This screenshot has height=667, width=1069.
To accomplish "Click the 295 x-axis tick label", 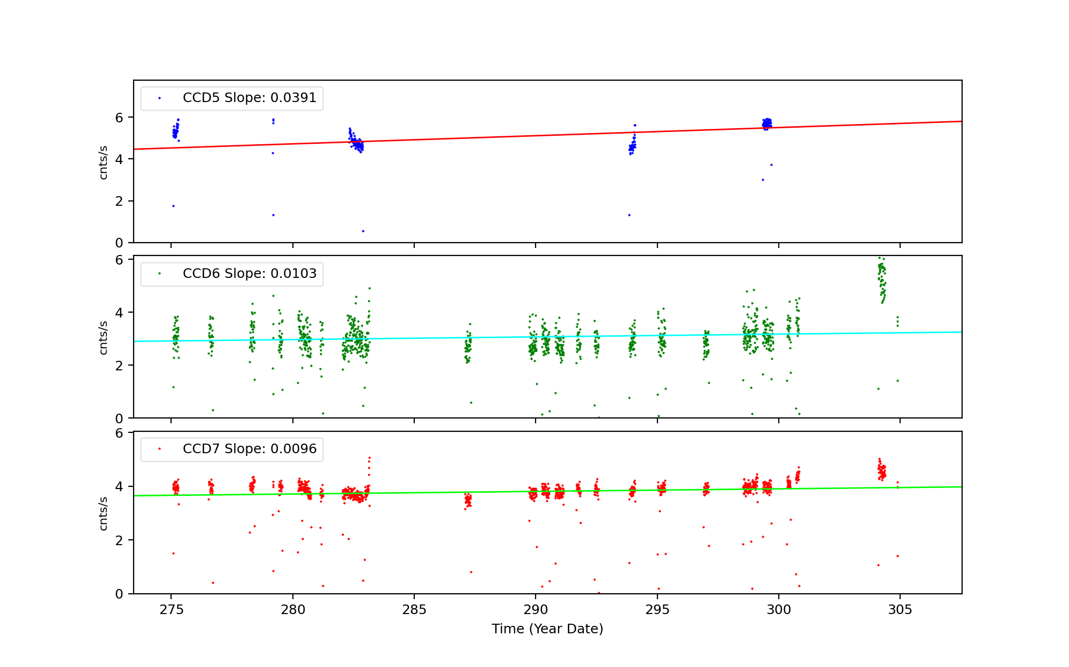I will tap(657, 610).
